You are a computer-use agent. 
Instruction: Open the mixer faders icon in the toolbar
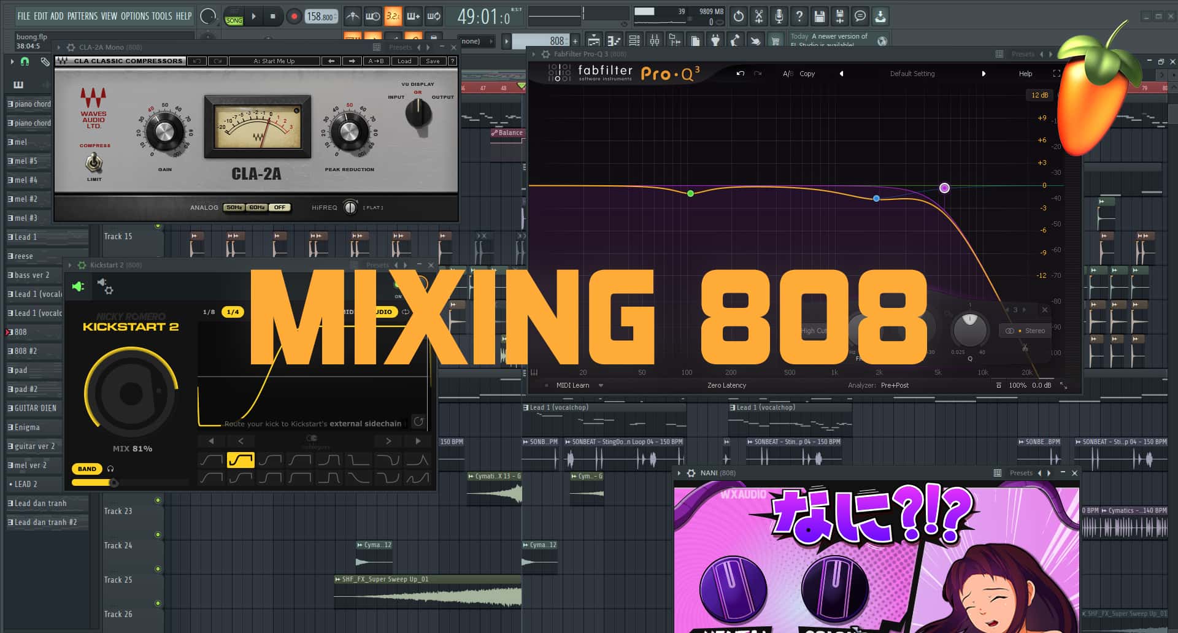(655, 40)
